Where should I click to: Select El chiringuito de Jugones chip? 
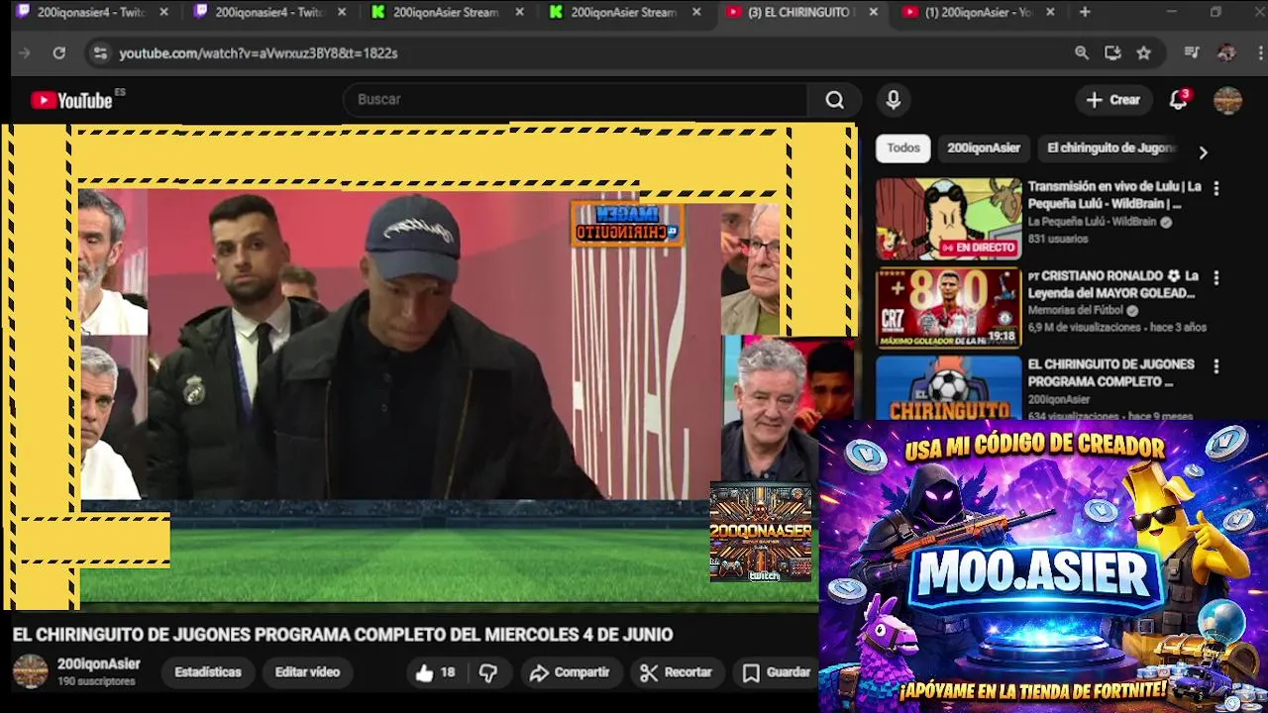click(x=1111, y=148)
